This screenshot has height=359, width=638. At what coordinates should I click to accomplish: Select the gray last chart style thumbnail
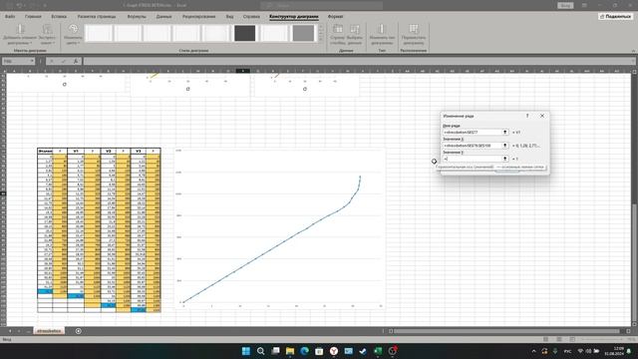[303, 33]
